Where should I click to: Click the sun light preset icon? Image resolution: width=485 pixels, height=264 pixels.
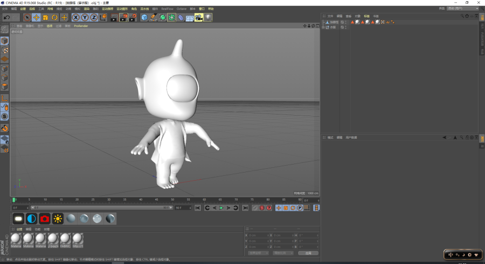(58, 219)
